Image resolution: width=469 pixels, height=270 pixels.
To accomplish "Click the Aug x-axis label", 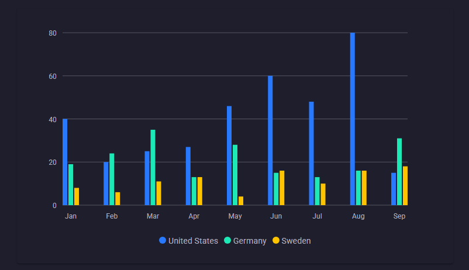I will [x=358, y=216].
